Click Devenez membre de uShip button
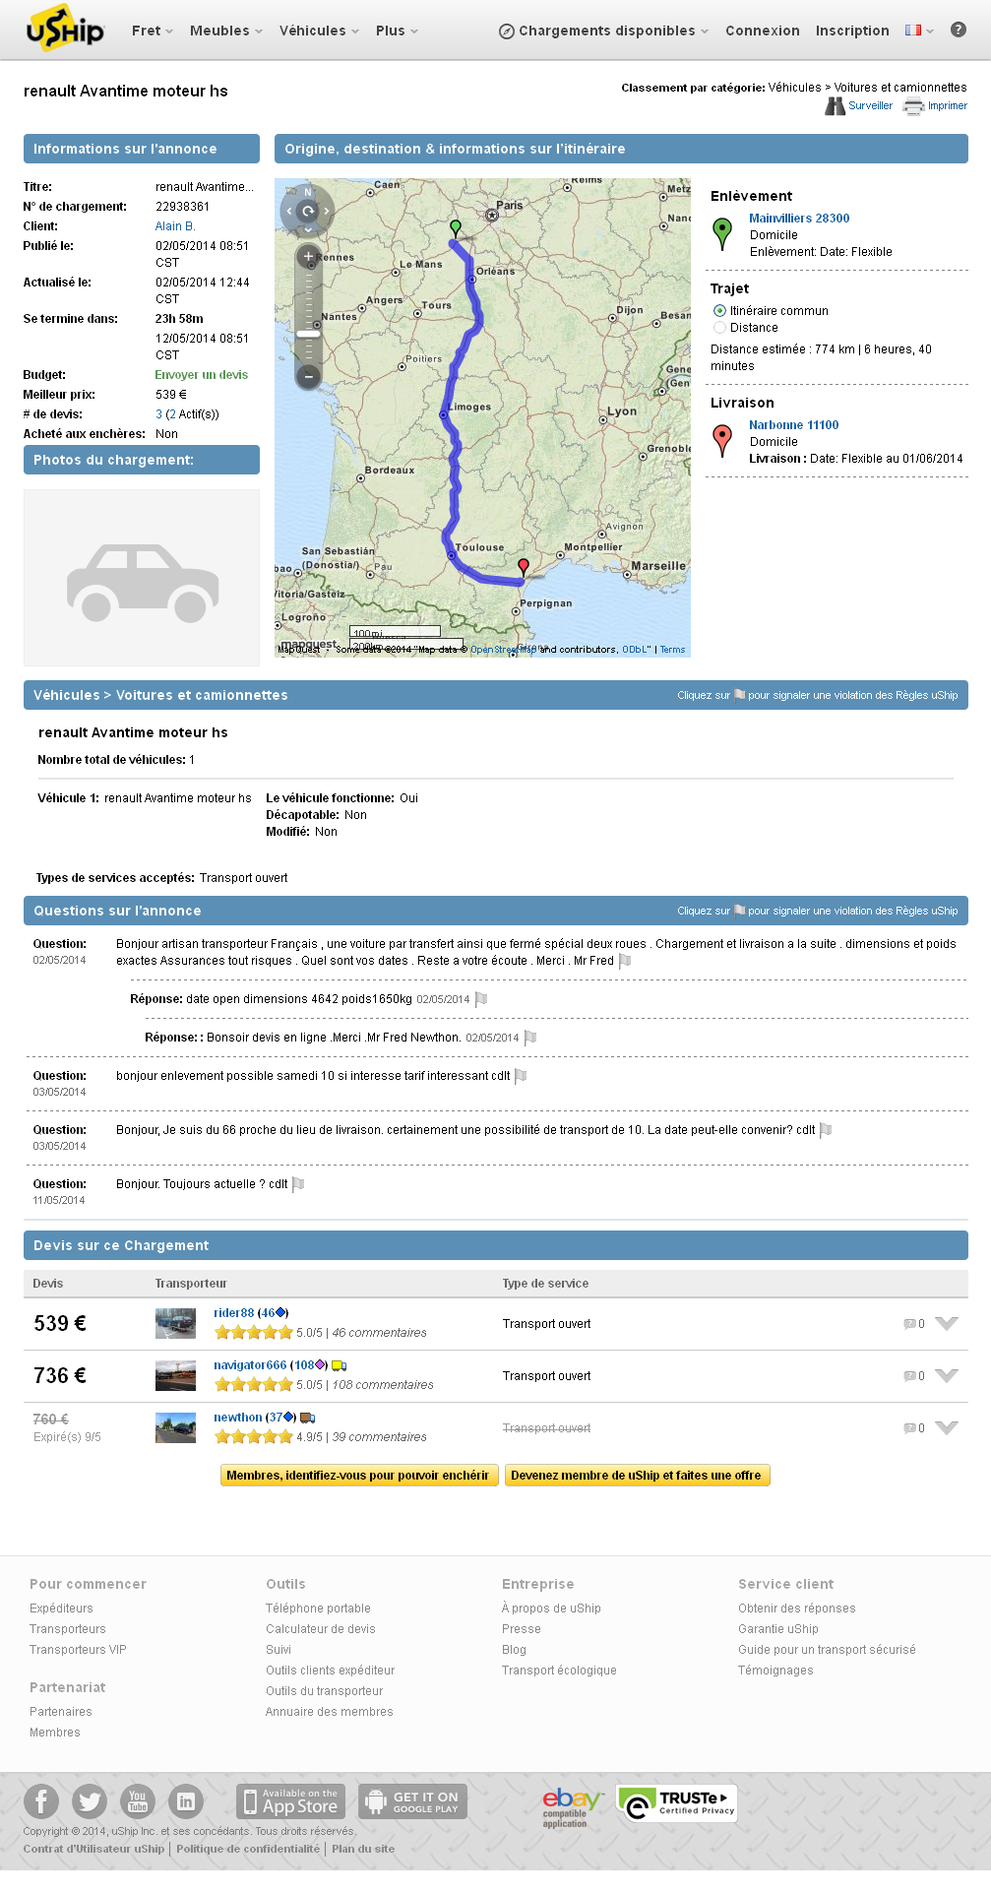 [636, 1476]
